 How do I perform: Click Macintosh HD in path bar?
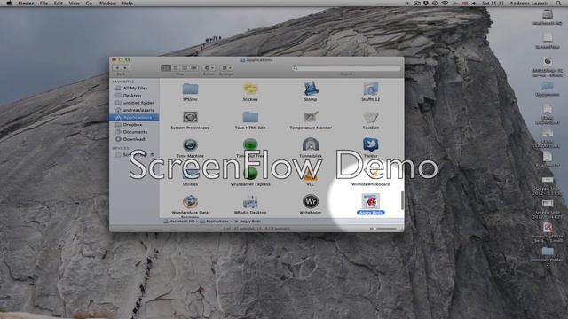[x=179, y=221]
